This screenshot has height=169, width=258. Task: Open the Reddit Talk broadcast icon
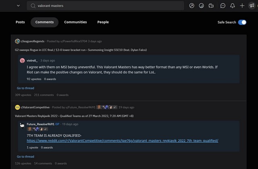pyautogui.click(x=211, y=6)
